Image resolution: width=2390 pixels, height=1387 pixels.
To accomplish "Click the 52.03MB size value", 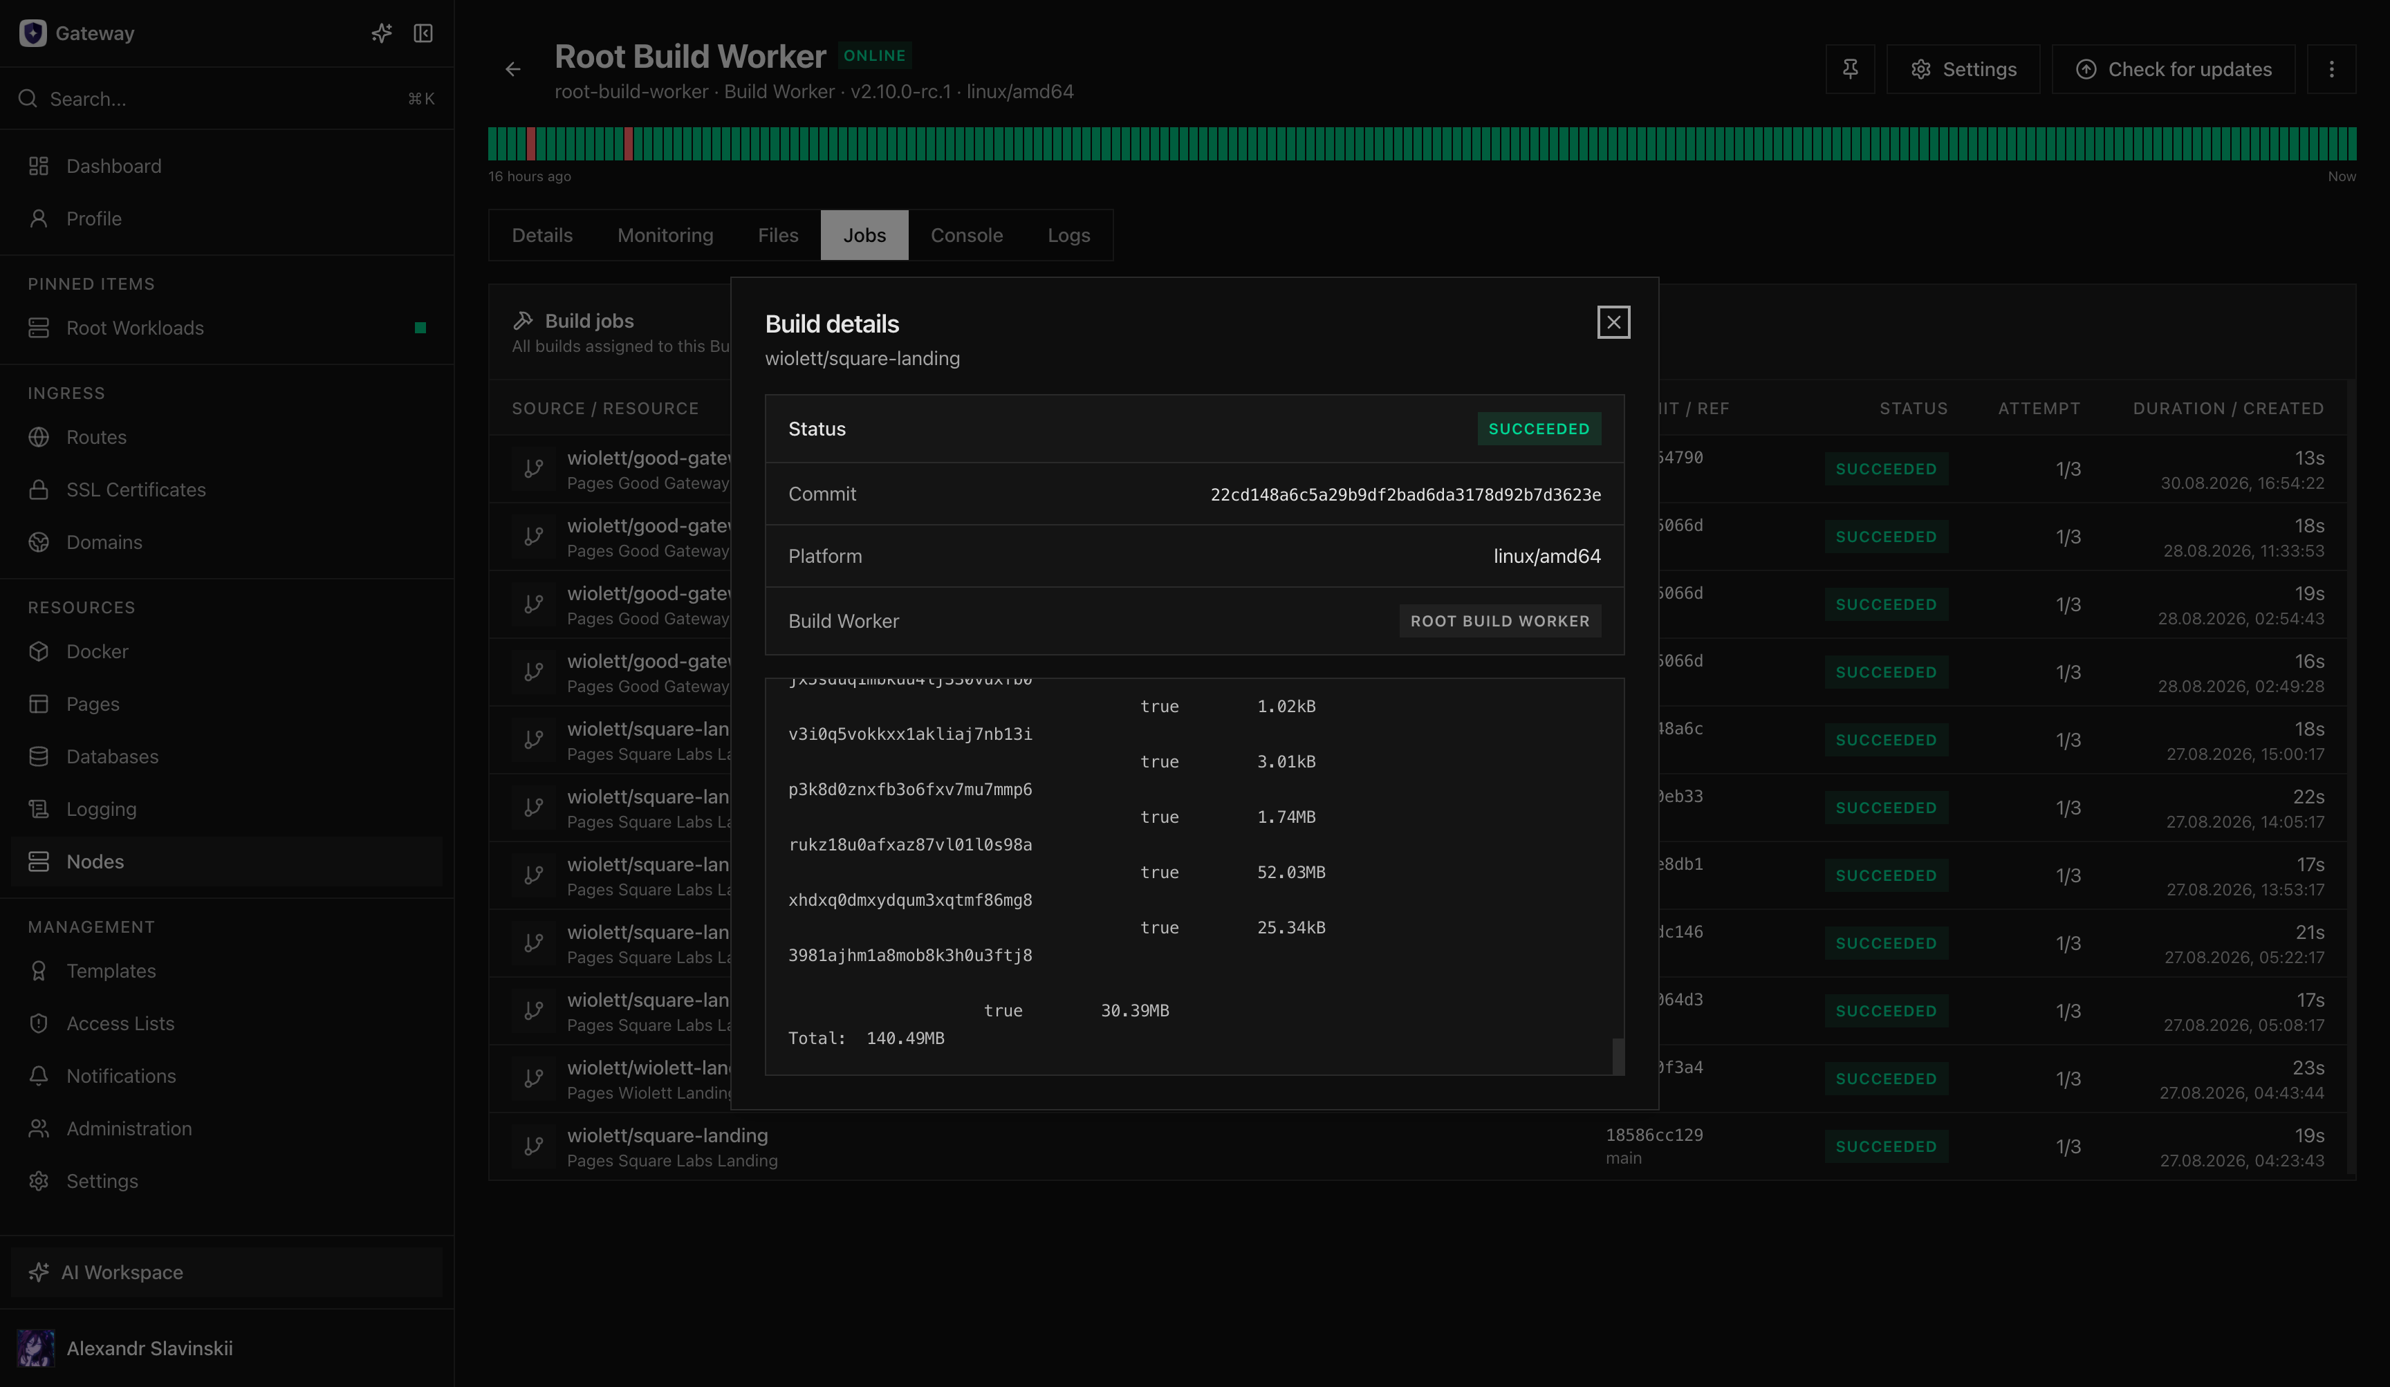I will (1291, 872).
